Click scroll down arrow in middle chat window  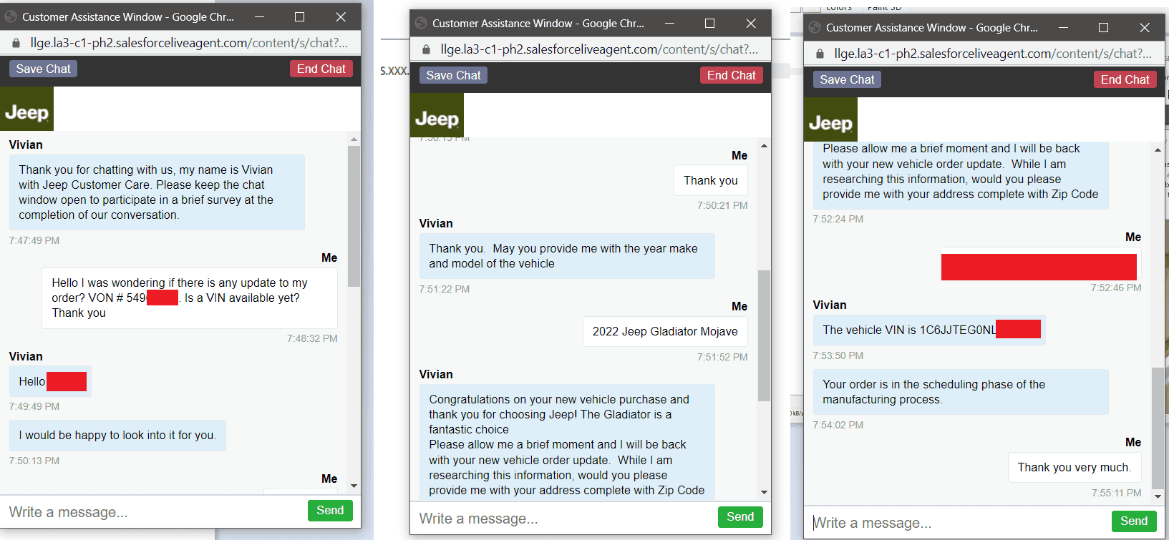(x=764, y=492)
